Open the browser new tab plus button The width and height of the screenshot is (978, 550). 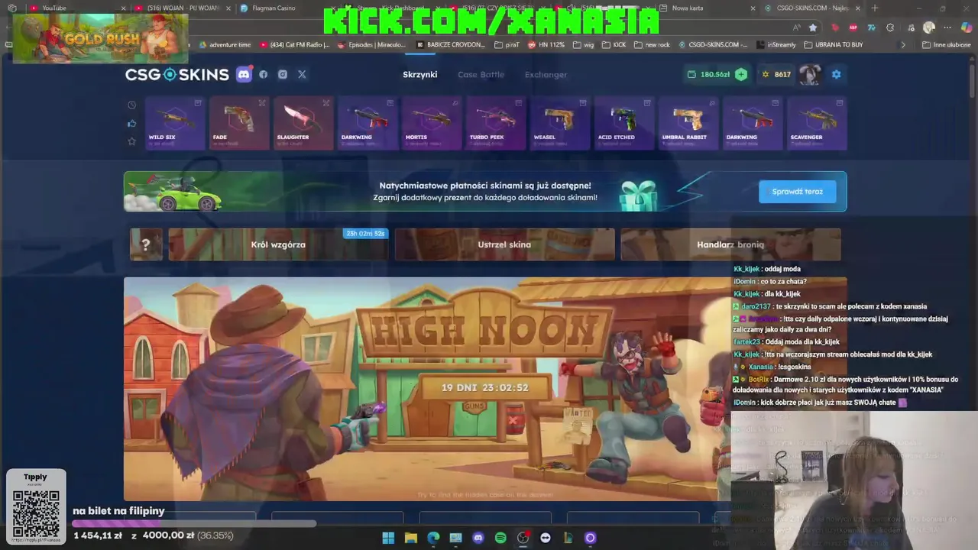[875, 8]
